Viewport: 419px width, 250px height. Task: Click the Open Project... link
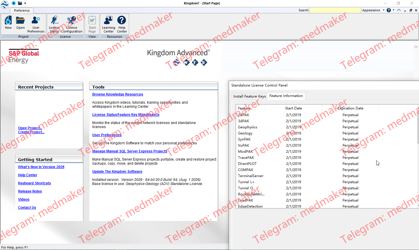(30, 128)
